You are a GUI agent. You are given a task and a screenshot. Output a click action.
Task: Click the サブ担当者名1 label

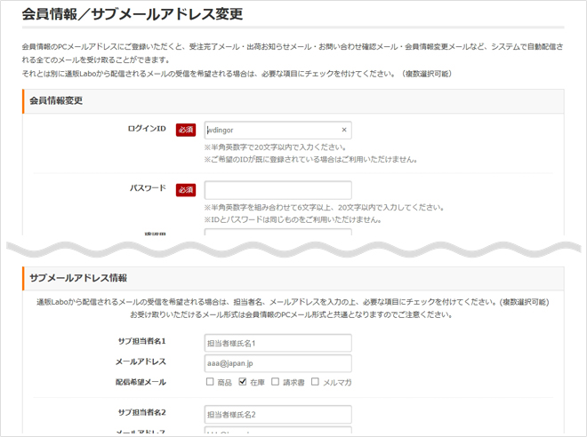pyautogui.click(x=141, y=342)
